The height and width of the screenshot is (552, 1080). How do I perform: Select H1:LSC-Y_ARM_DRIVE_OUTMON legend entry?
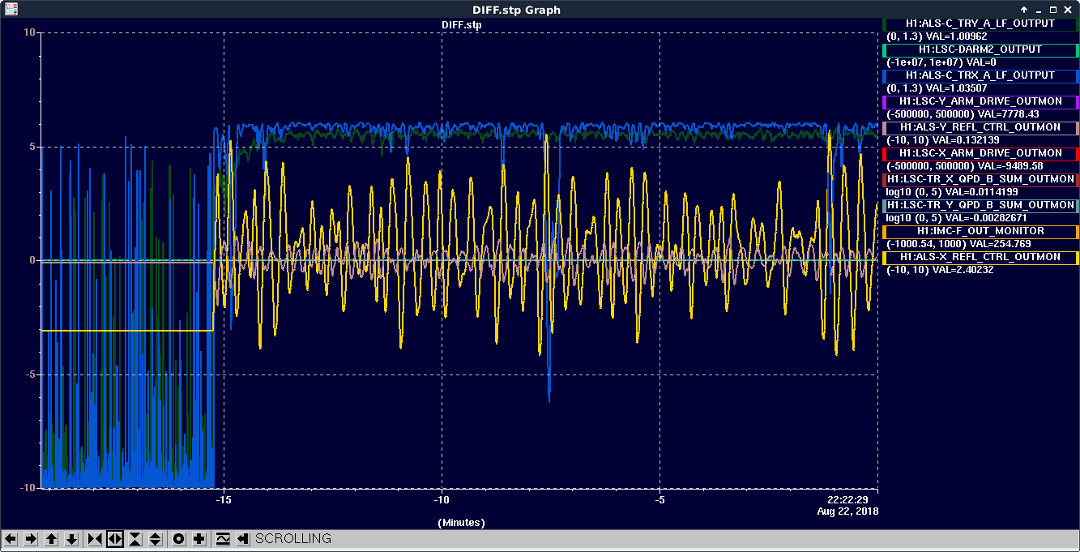980,101
